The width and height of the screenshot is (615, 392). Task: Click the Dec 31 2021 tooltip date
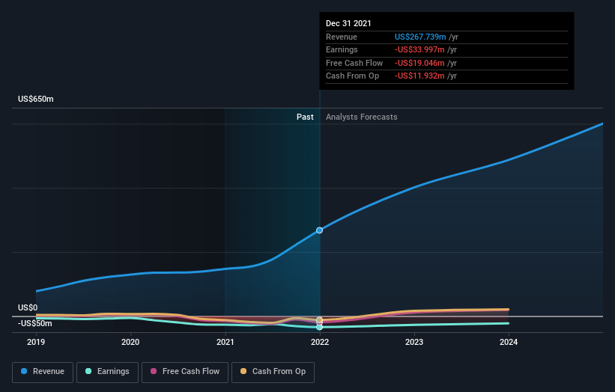(x=348, y=23)
